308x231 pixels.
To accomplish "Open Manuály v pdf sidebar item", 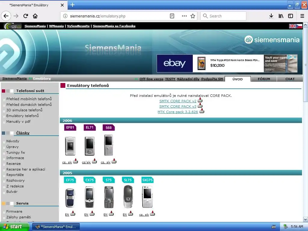I will point(18,122).
